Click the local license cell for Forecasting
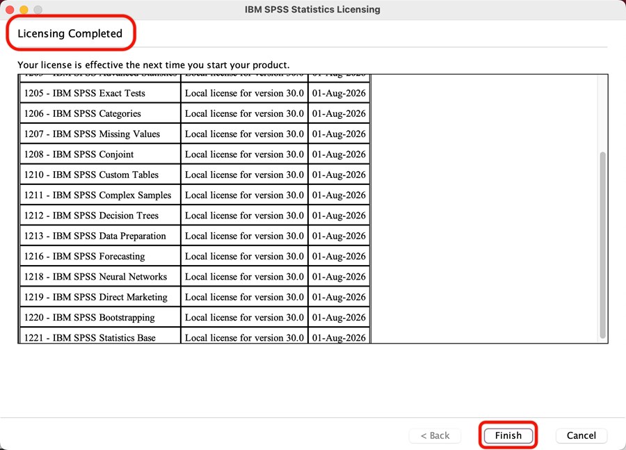The height and width of the screenshot is (450, 626). (244, 256)
